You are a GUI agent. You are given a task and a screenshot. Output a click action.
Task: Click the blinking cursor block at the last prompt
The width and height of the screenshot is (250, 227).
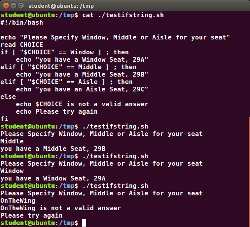[x=84, y=223]
